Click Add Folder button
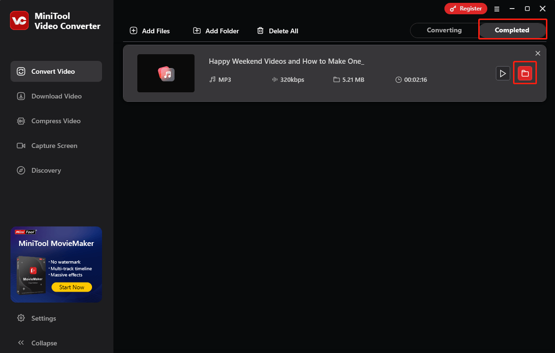The height and width of the screenshot is (353, 555). (216, 31)
